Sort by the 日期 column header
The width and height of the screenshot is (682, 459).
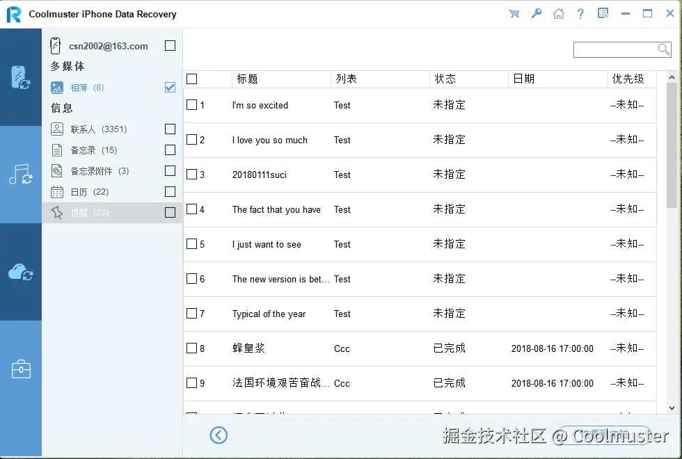[557, 79]
